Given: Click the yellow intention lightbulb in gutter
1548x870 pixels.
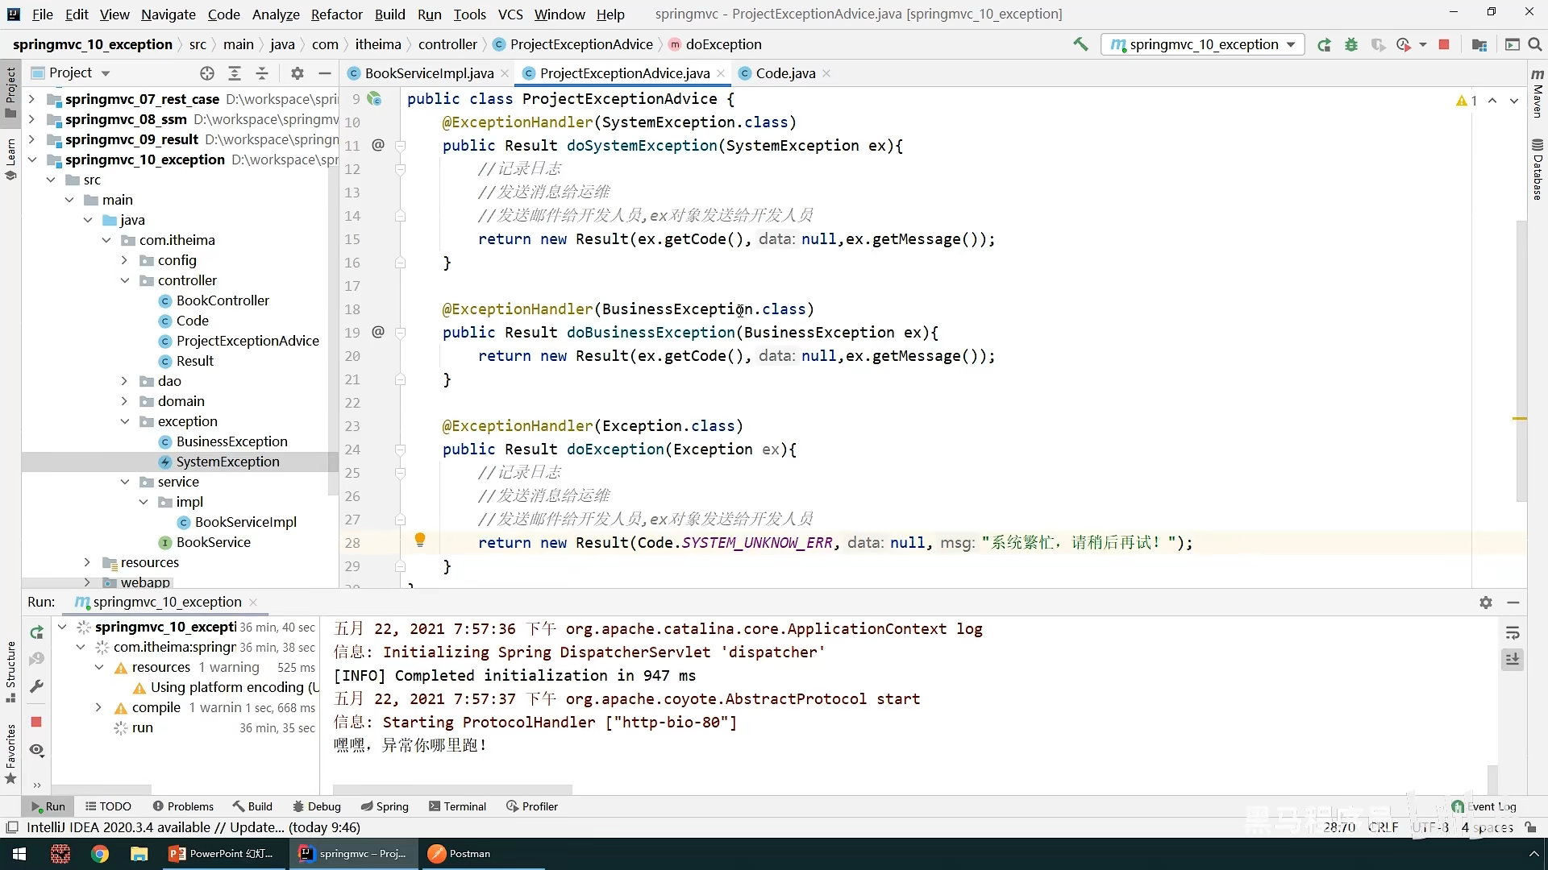Looking at the screenshot, I should coord(419,540).
